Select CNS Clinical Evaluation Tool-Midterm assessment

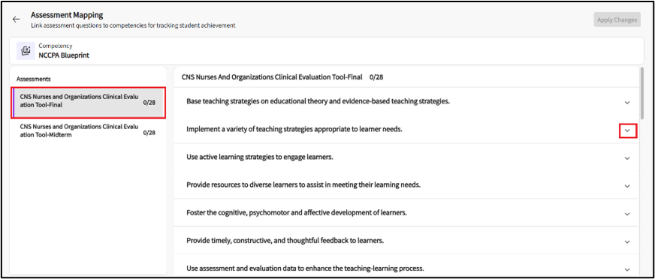pos(89,130)
